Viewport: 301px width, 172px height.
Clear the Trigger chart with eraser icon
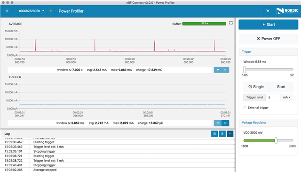(218, 123)
